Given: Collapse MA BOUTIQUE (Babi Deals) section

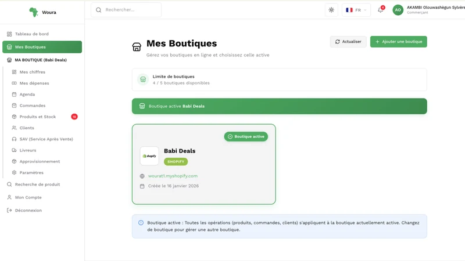Looking at the screenshot, I should pos(42,60).
